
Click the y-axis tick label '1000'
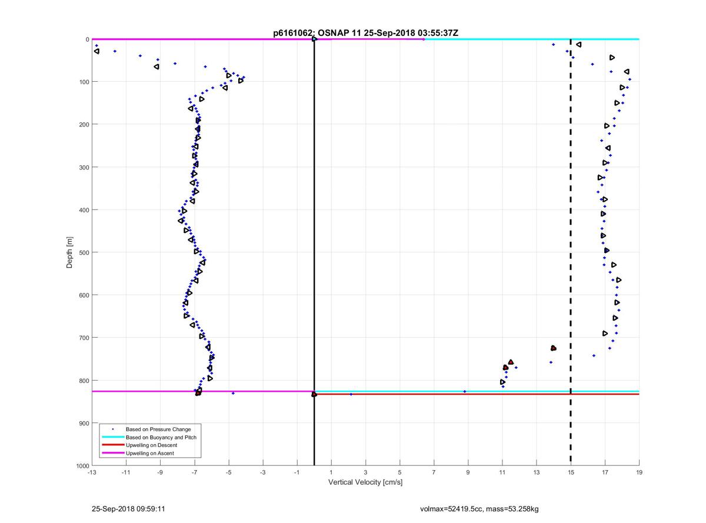(82, 466)
